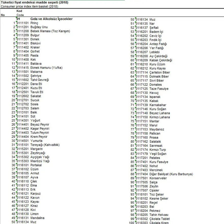Screen dimensions: 224x224
Task: Click the 'Kabak Çekirdeği' item
Action: click(x=161, y=60)
